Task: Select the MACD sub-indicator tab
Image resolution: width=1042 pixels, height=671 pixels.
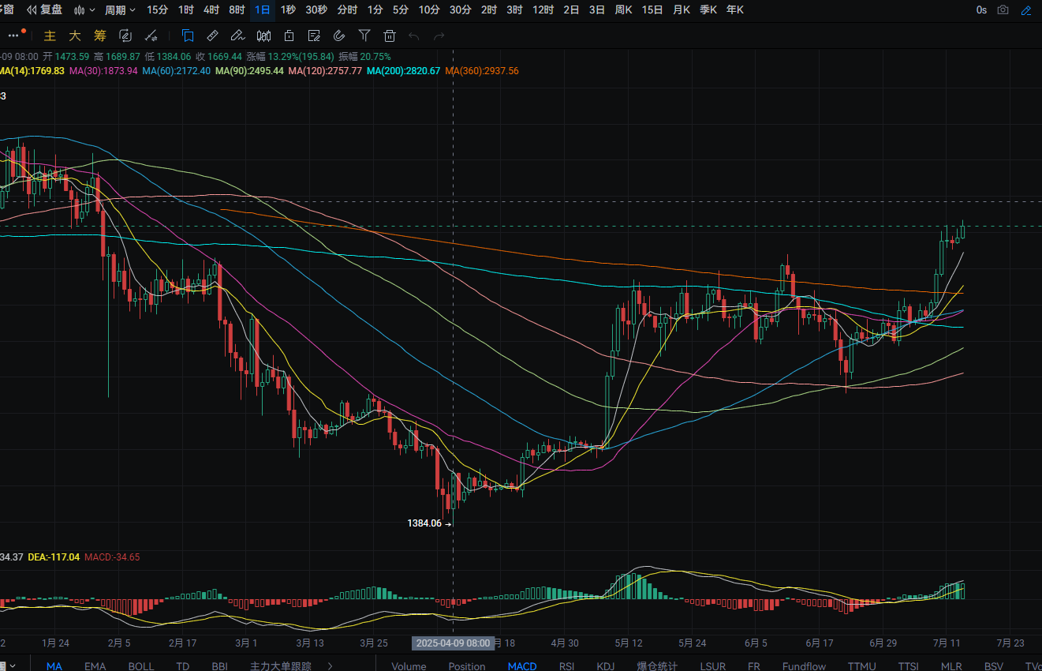Action: point(522,666)
